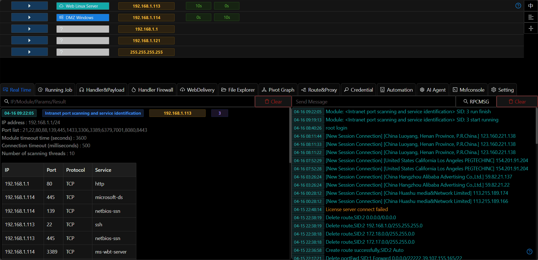Click the help icon in the top right
Image resolution: width=538 pixels, height=260 pixels.
[518, 6]
